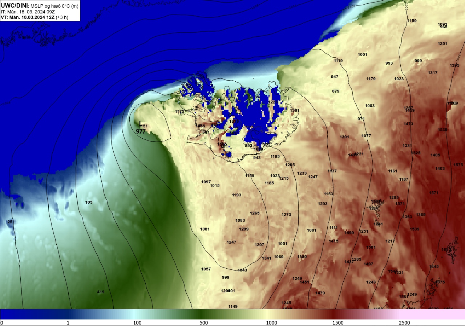This screenshot has width=465, height=326.
Task: Click the height value 971
Action: (361, 119)
